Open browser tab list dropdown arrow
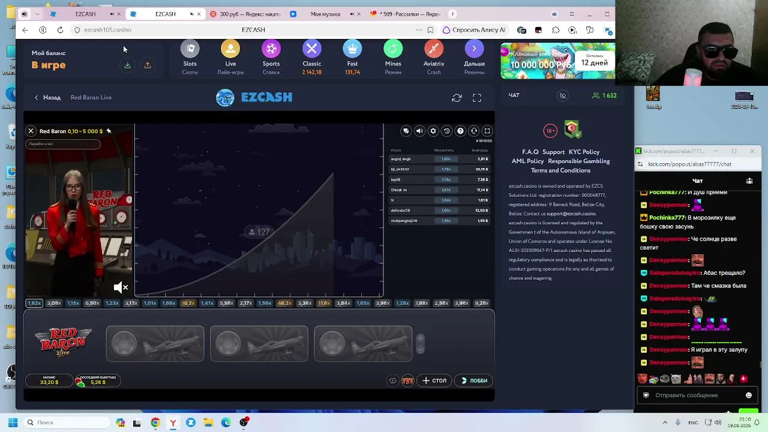 (38, 14)
